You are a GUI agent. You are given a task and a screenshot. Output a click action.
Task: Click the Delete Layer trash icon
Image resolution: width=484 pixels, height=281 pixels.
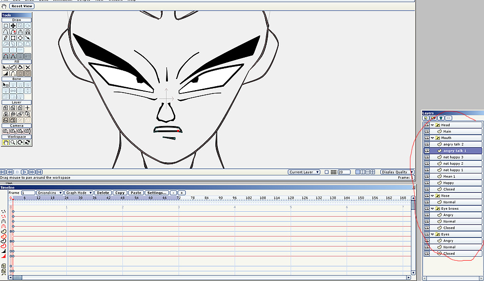click(441, 118)
